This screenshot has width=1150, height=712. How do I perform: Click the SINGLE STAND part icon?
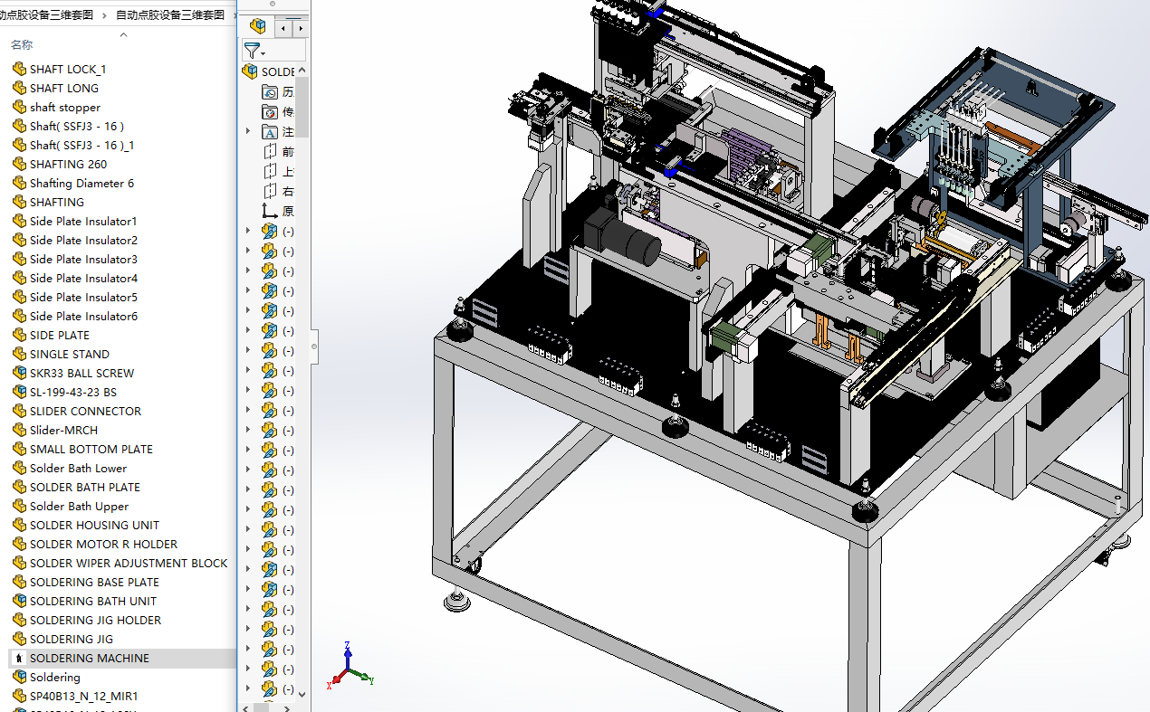(19, 354)
